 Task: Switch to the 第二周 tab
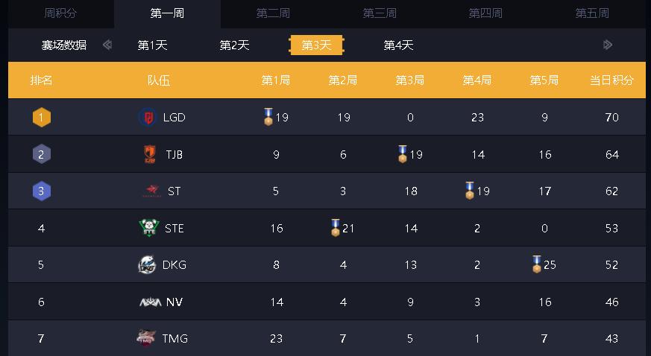[x=273, y=13]
